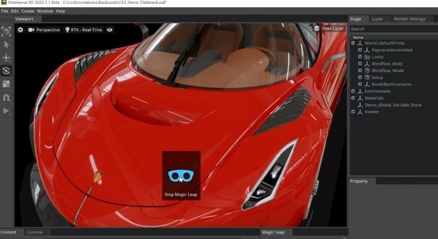This screenshot has width=438, height=239.
Task: Open the Create menu
Action: pos(27,11)
